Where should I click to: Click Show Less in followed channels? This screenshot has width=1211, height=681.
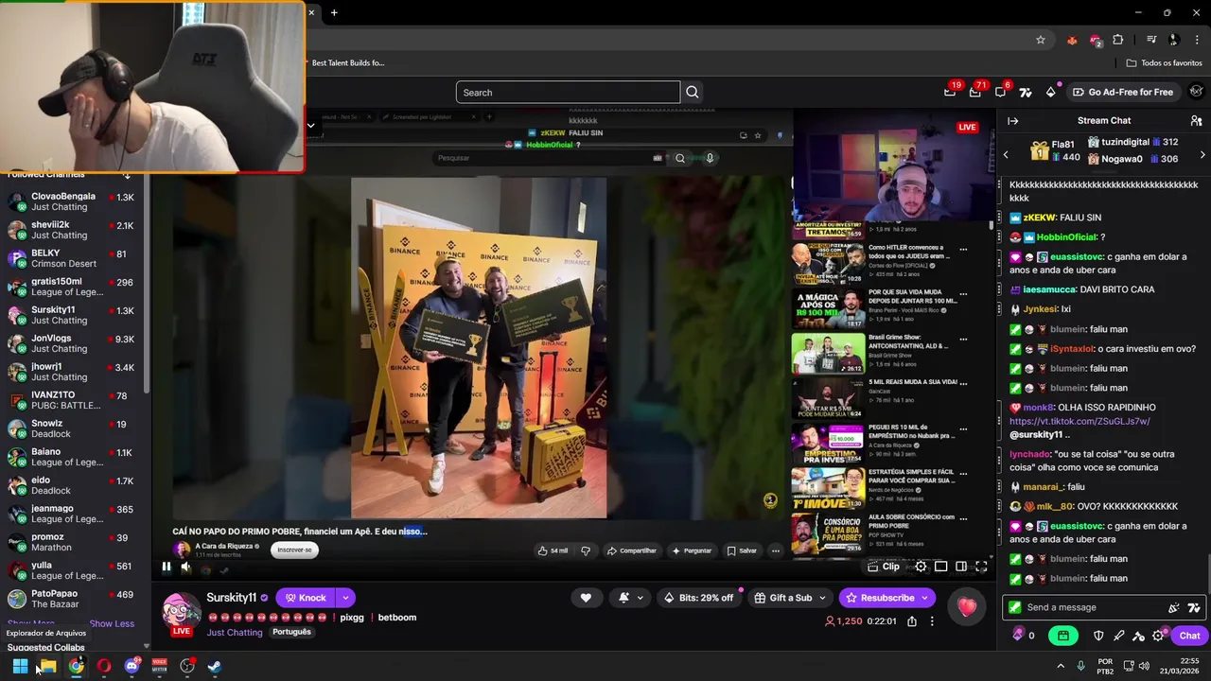112,623
